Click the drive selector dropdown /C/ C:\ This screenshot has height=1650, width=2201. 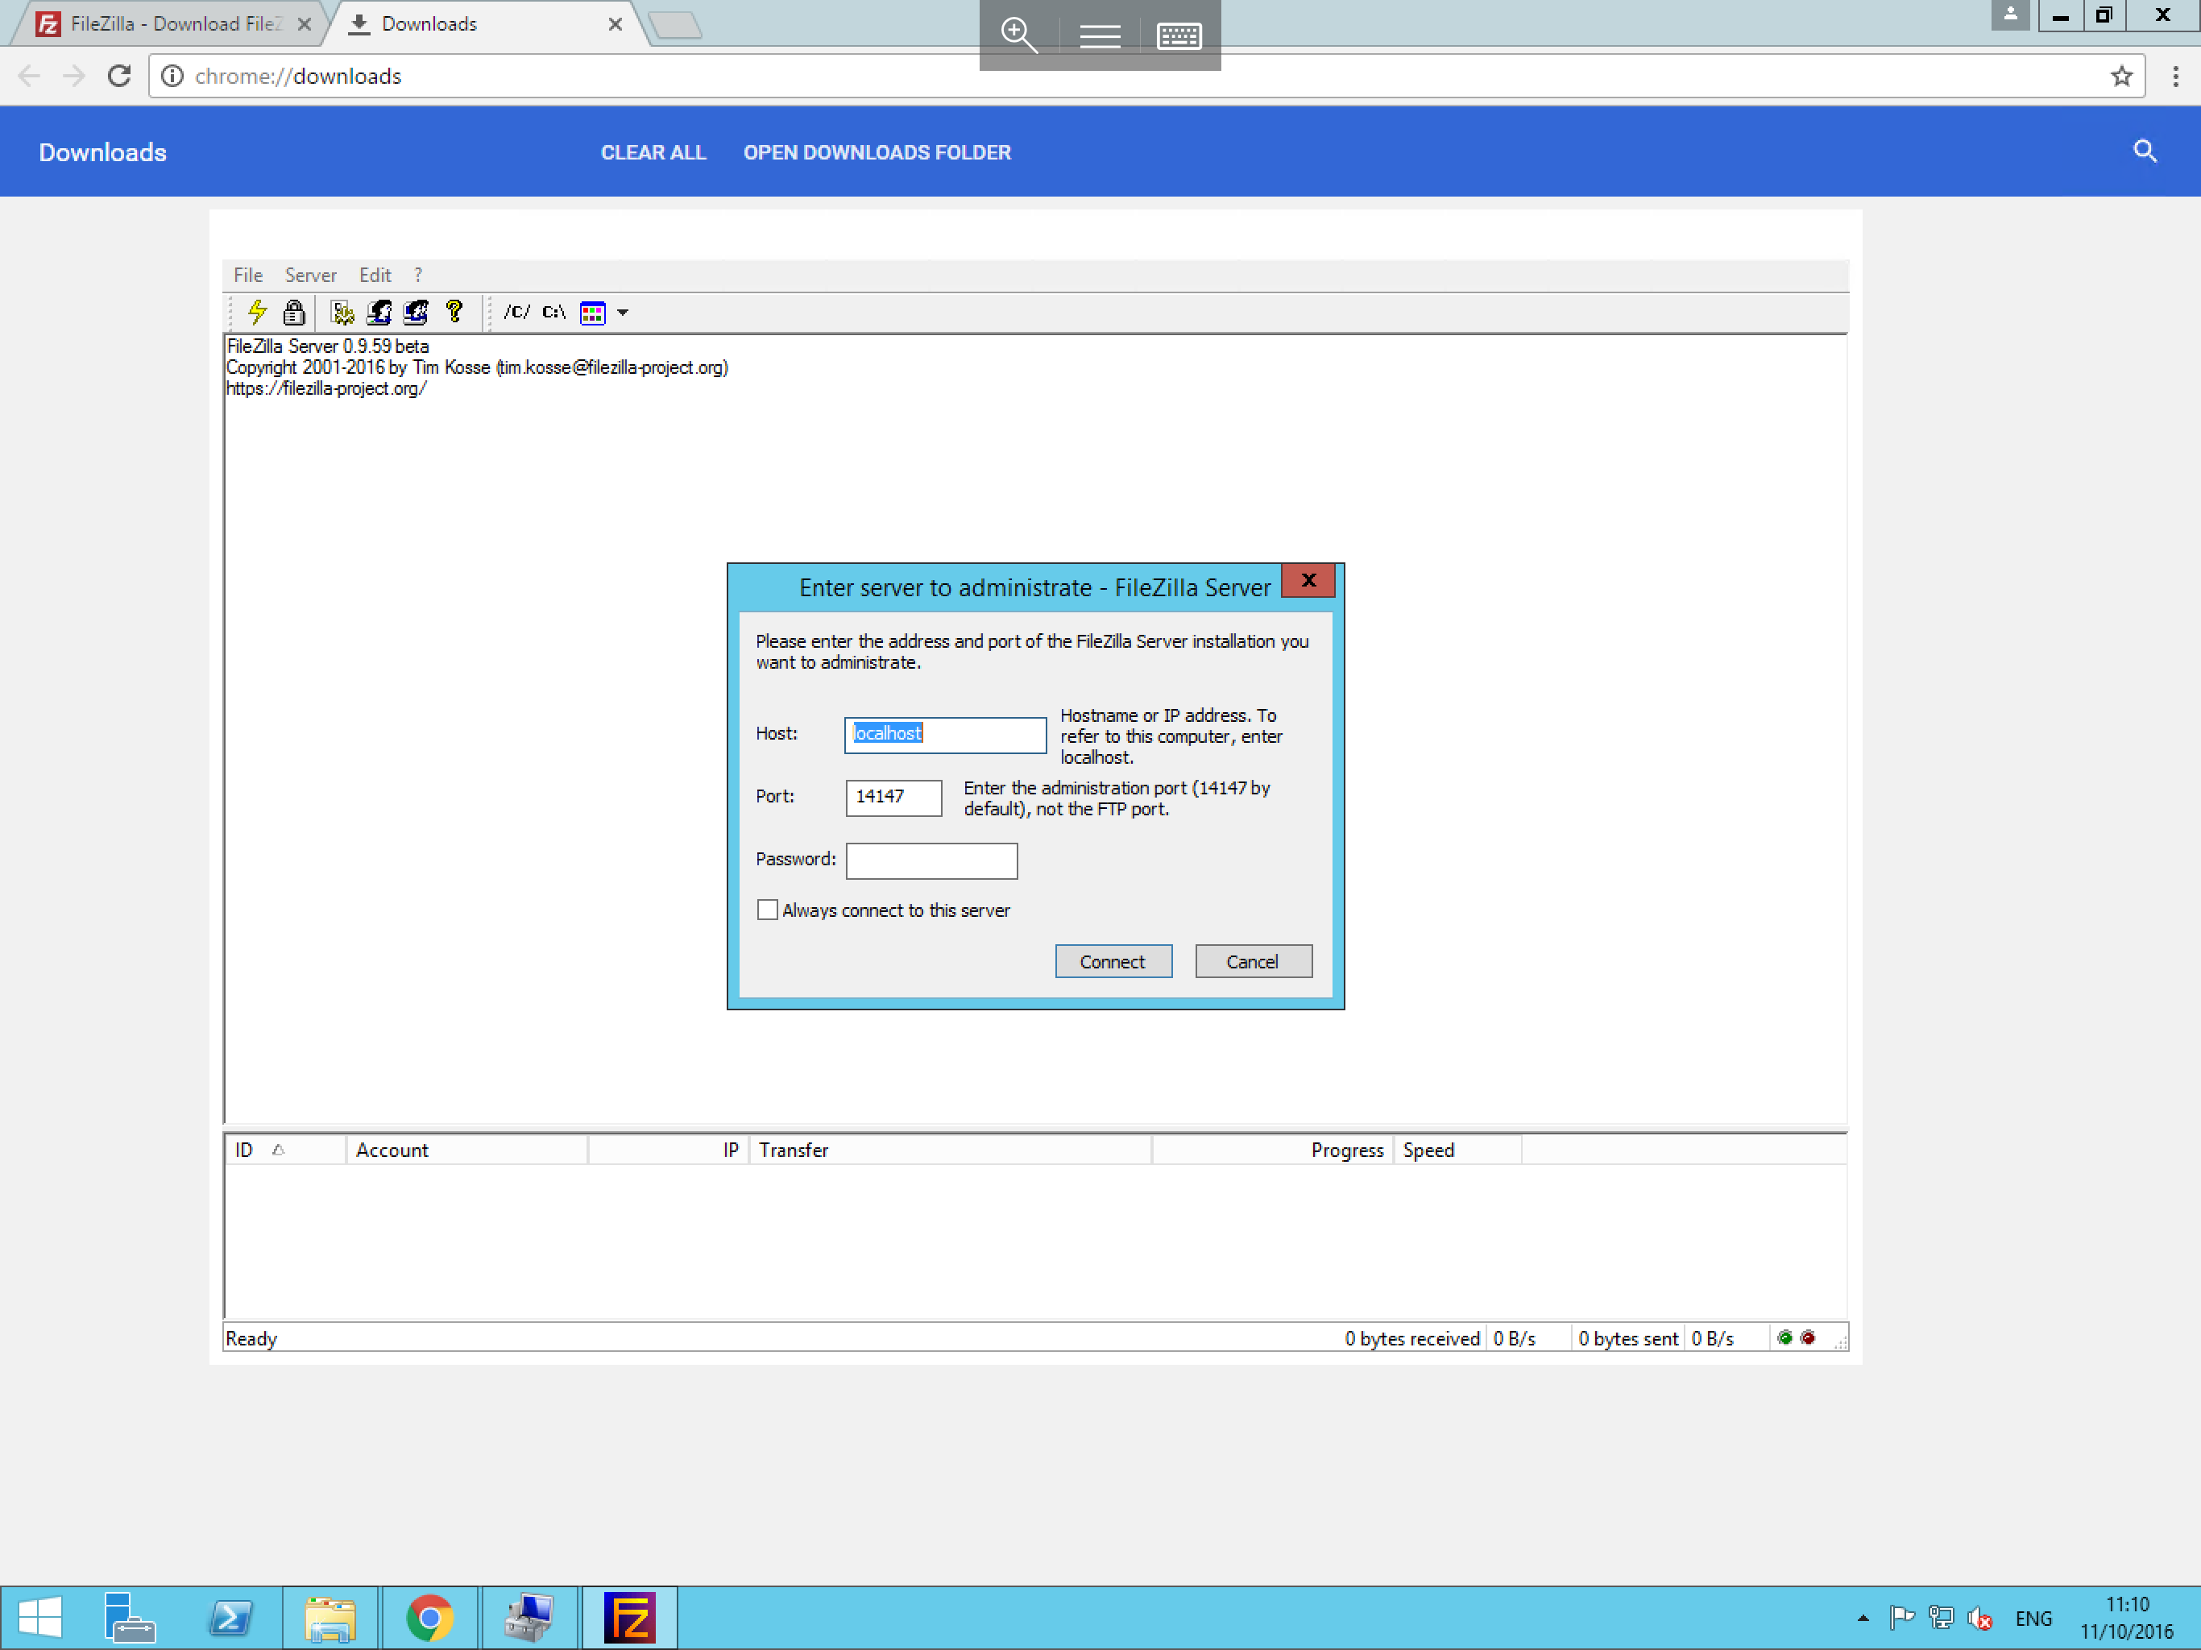coord(558,312)
